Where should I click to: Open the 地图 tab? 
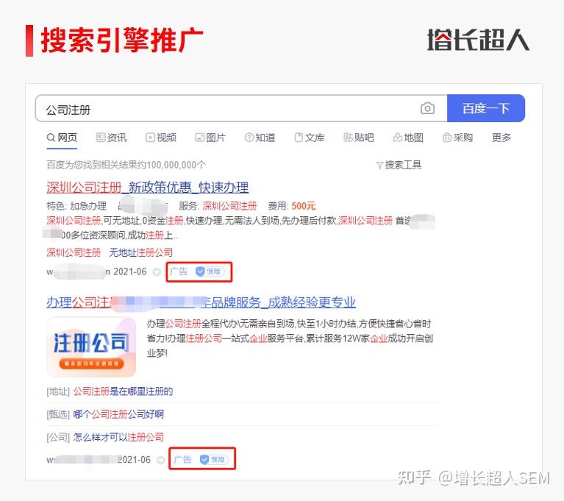coord(408,138)
